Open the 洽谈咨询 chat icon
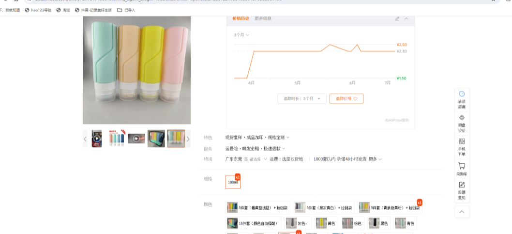The width and height of the screenshot is (512, 234). tap(462, 100)
